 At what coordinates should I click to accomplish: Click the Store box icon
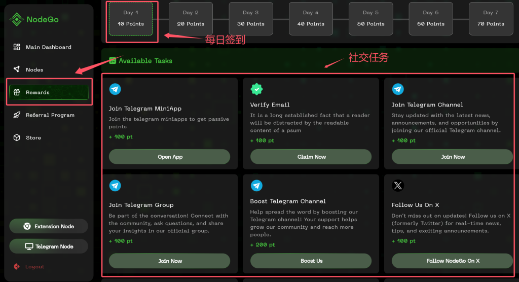17,137
